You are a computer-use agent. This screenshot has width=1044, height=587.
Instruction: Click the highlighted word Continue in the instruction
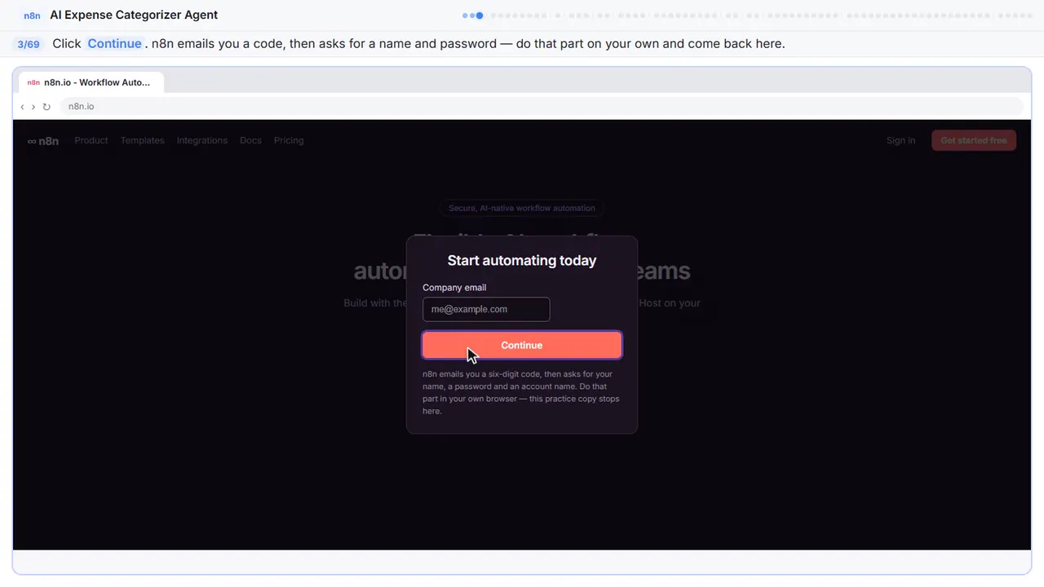click(x=115, y=43)
